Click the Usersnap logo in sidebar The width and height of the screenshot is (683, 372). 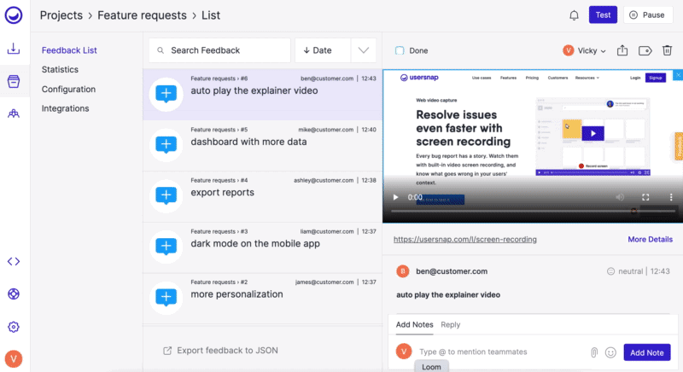14,15
